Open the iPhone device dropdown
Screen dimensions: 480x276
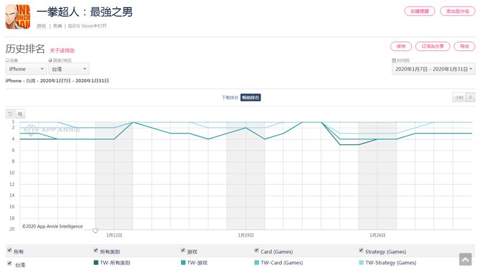[x=26, y=69]
